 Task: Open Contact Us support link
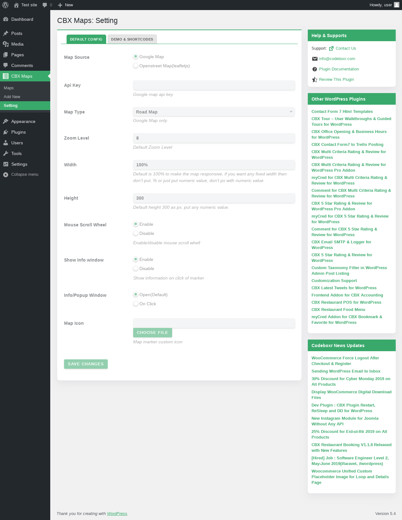pyautogui.click(x=346, y=48)
